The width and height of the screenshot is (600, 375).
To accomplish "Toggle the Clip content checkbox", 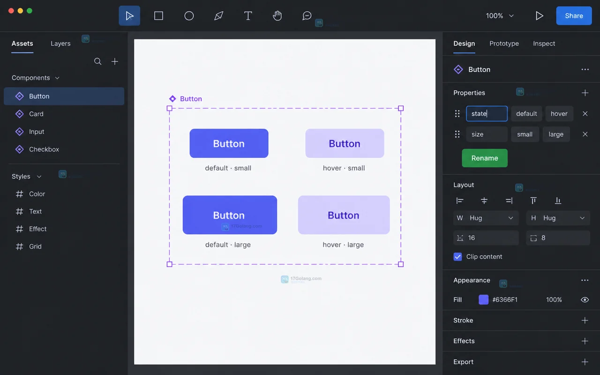I will tap(458, 257).
